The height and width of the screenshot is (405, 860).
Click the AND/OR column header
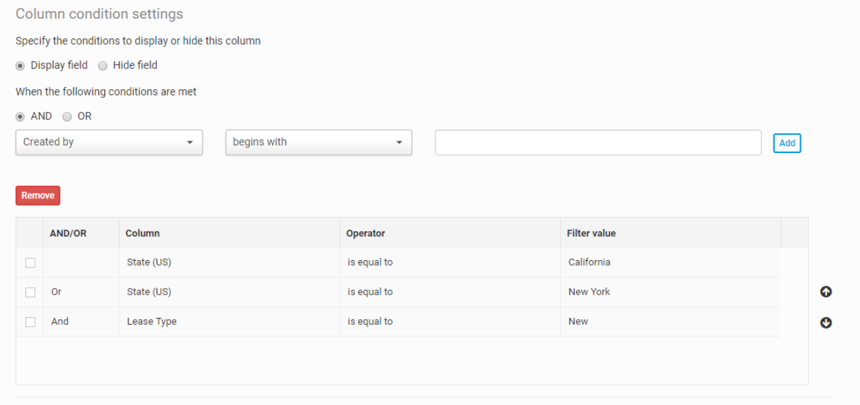(69, 233)
